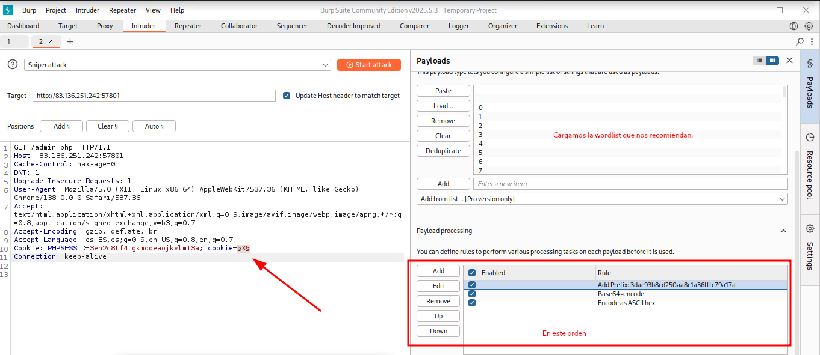The height and width of the screenshot is (355, 820).
Task: Open the Sniper attack type dropdown
Action: 178,65
